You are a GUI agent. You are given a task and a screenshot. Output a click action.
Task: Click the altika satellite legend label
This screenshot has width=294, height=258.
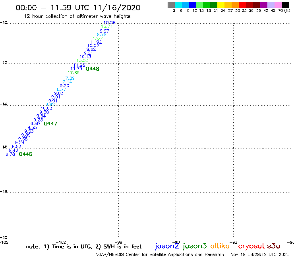pyautogui.click(x=220, y=246)
